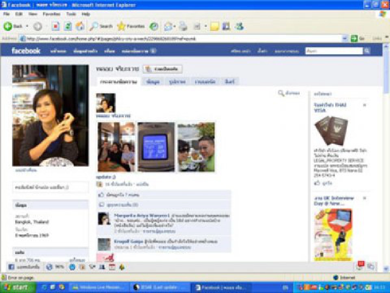390x293 pixels.
Task: Click the IE Back arrow button
Action: point(13,26)
